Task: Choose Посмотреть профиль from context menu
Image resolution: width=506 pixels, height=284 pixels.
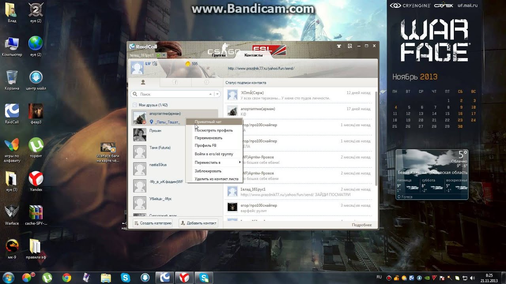Action: pyautogui.click(x=214, y=130)
